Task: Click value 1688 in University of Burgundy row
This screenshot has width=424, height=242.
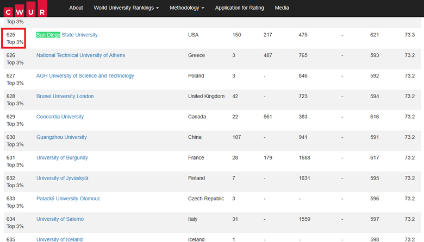Action: (x=304, y=157)
